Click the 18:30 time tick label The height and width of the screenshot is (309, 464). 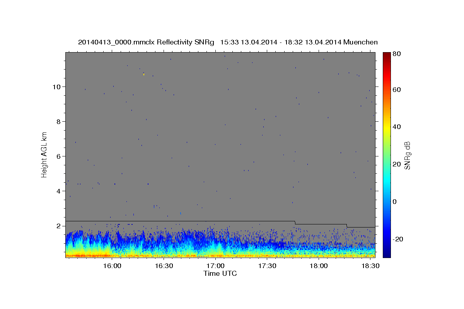coord(370,266)
